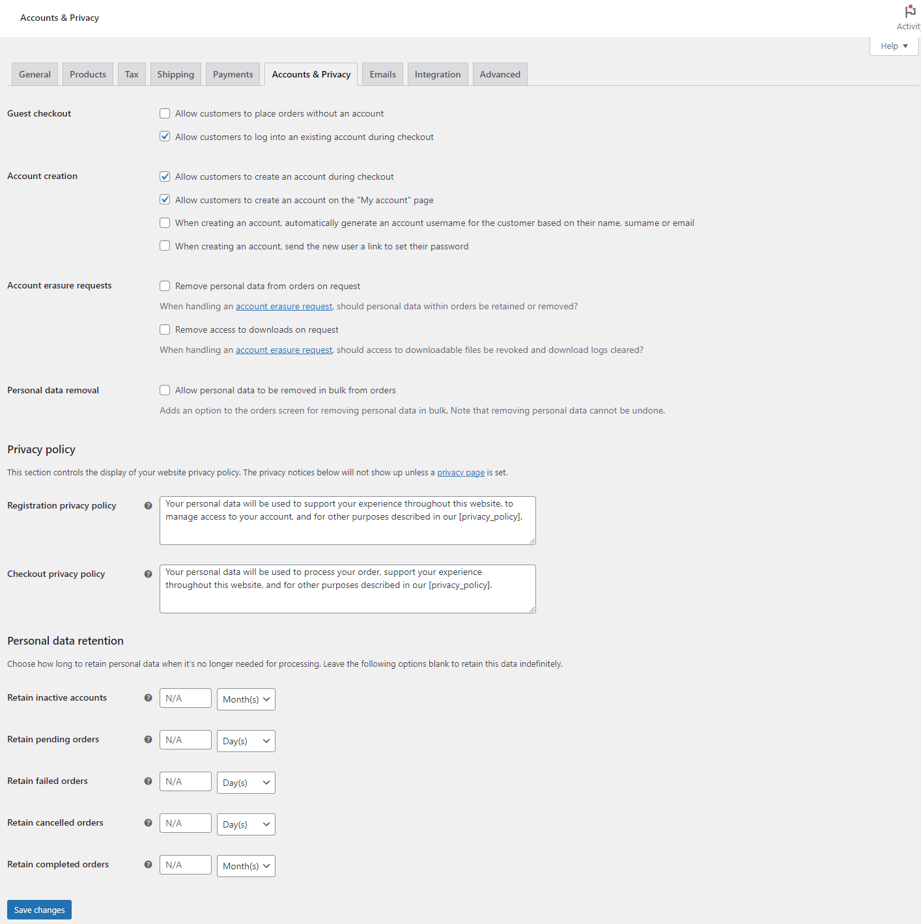
Task: Click the Retain inactive accounts number field
Action: [186, 698]
